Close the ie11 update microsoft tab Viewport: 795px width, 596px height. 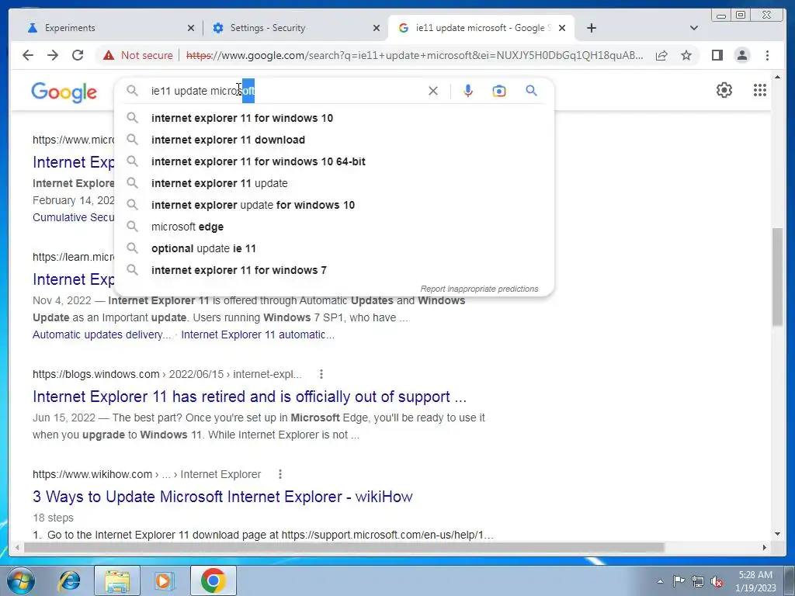pyautogui.click(x=562, y=28)
